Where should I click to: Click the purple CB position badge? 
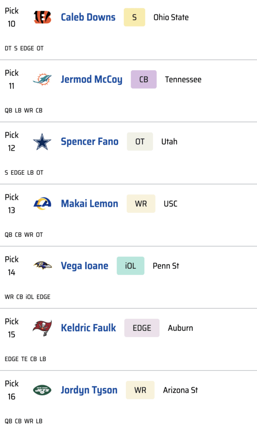pos(143,79)
